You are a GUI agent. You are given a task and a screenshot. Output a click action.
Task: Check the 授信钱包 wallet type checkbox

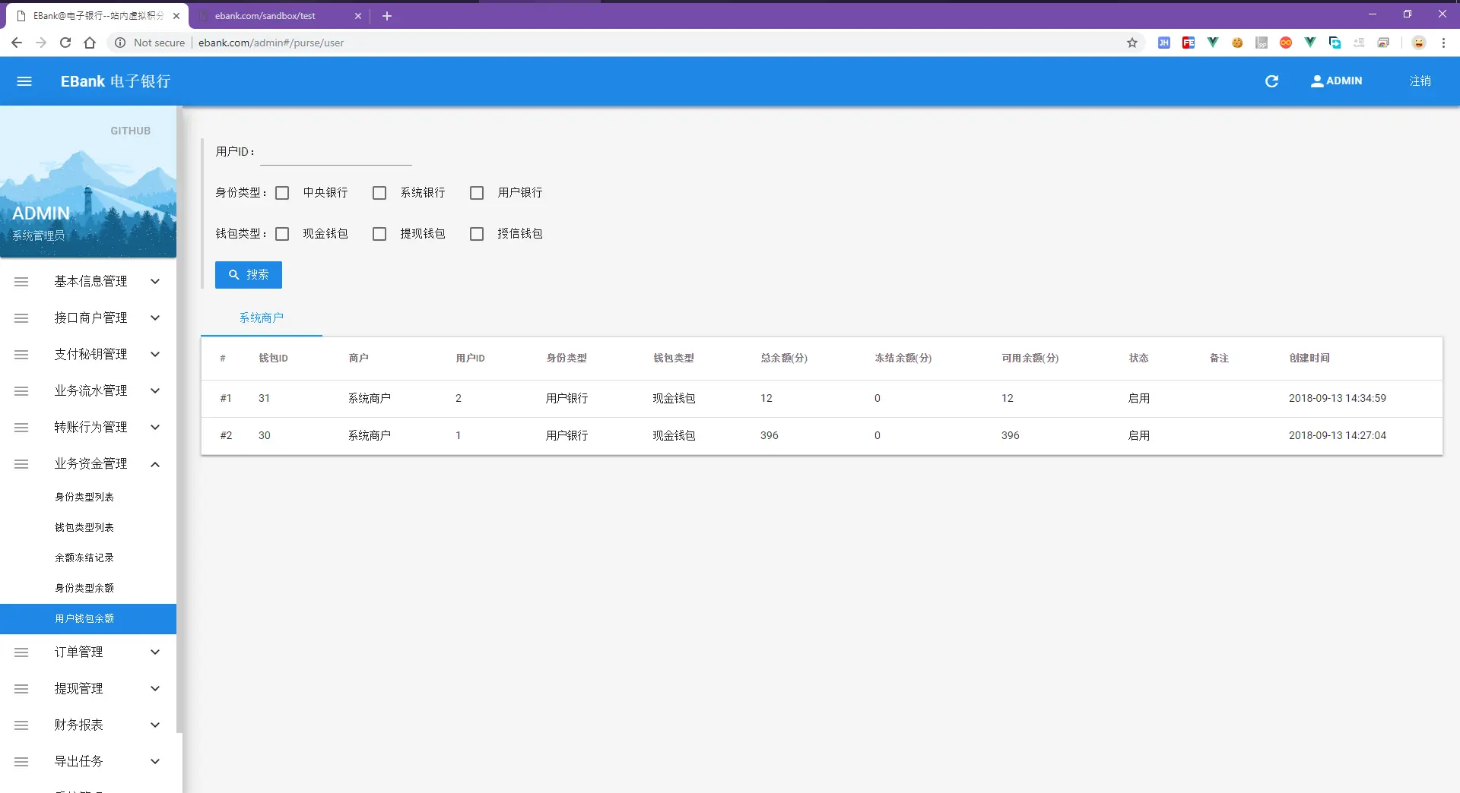click(x=477, y=234)
